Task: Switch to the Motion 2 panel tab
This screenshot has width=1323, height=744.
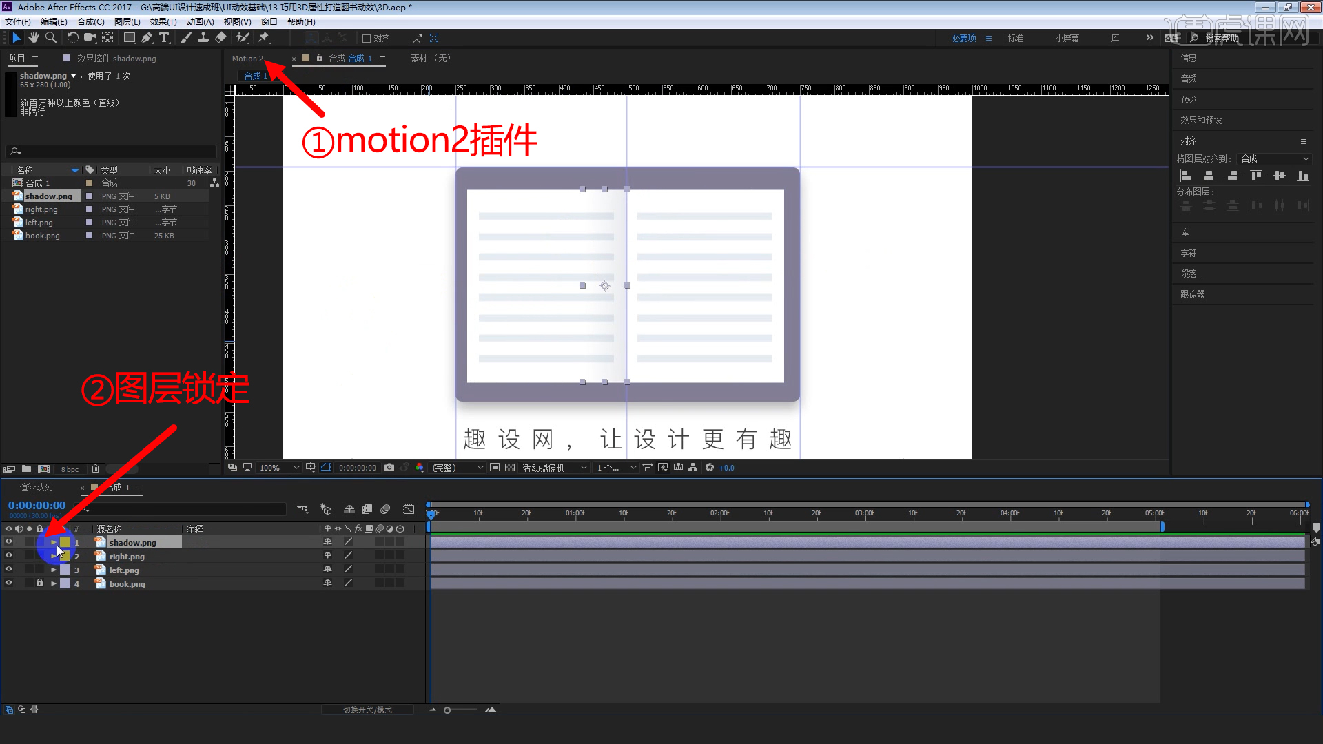Action: point(248,59)
